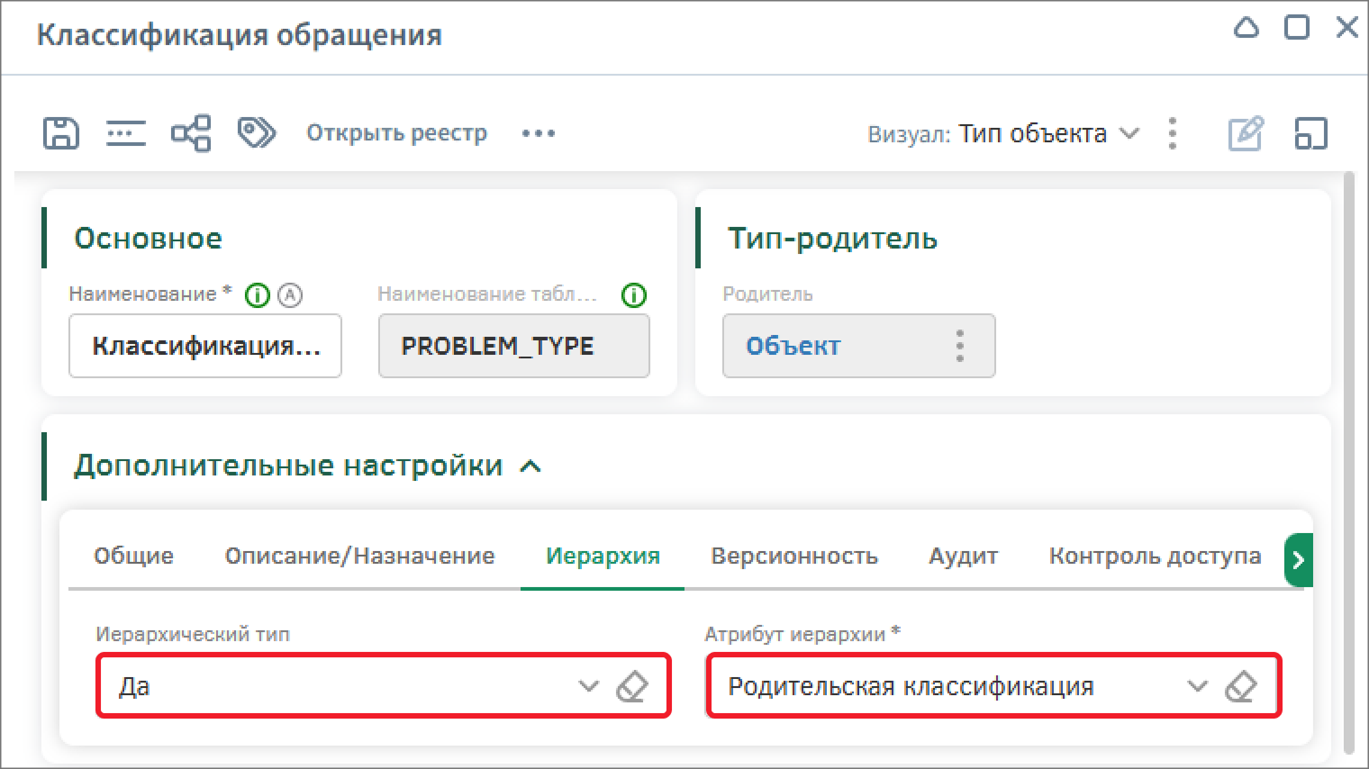Click the tags icon in toolbar
The image size is (1369, 769).
coord(257,132)
